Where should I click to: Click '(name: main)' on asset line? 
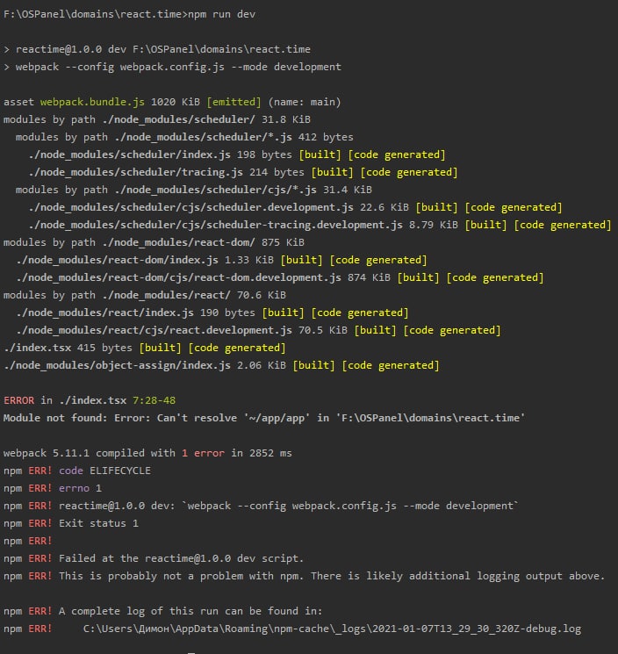[x=304, y=102]
